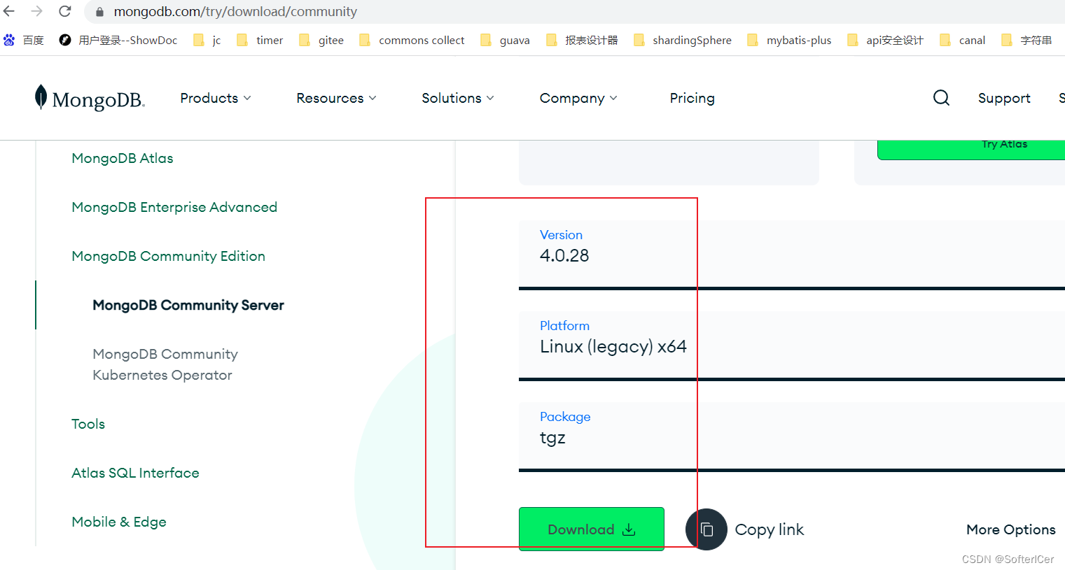Open the guava bookmark folder

tap(505, 41)
